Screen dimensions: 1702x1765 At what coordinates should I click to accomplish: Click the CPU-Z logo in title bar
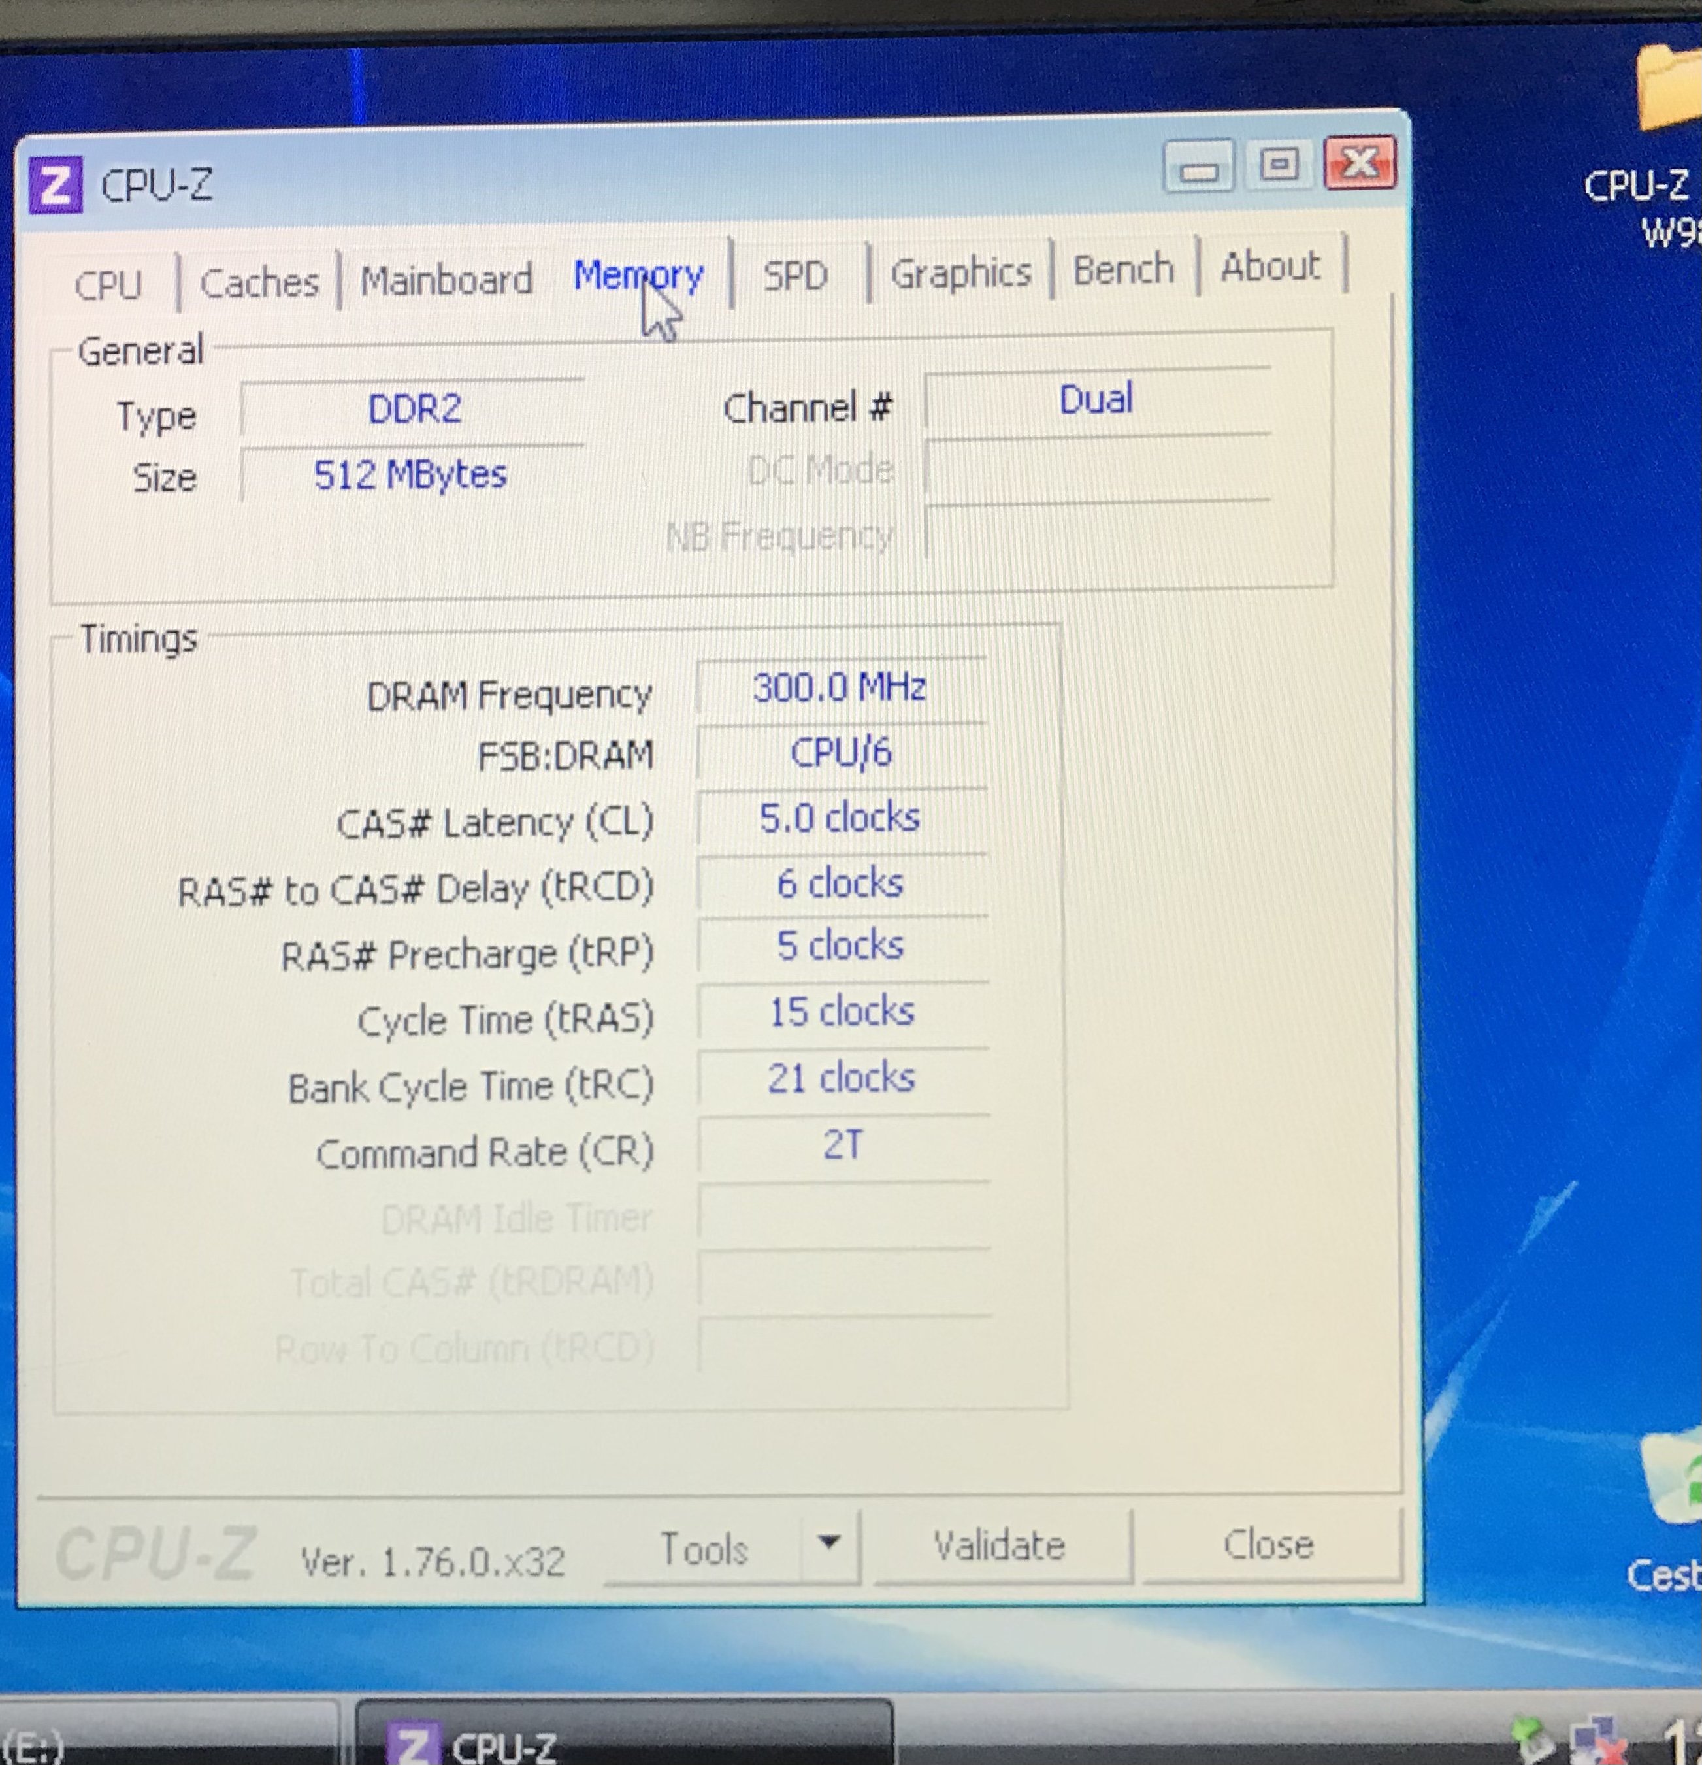[x=55, y=186]
